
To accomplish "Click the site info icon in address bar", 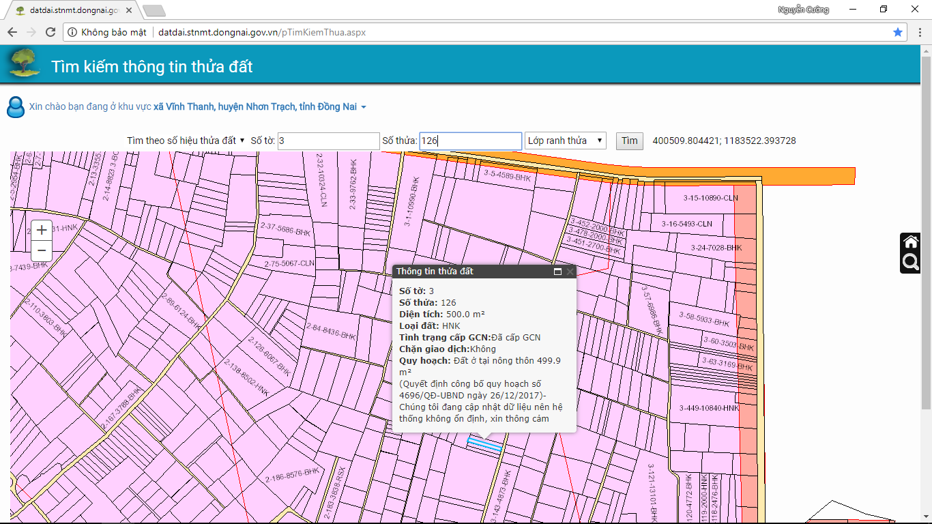I will [72, 32].
